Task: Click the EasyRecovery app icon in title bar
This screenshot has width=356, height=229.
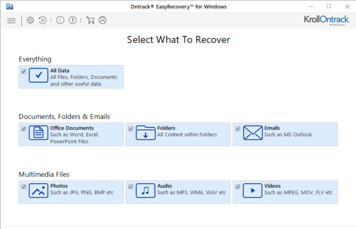Action: [x=10, y=6]
